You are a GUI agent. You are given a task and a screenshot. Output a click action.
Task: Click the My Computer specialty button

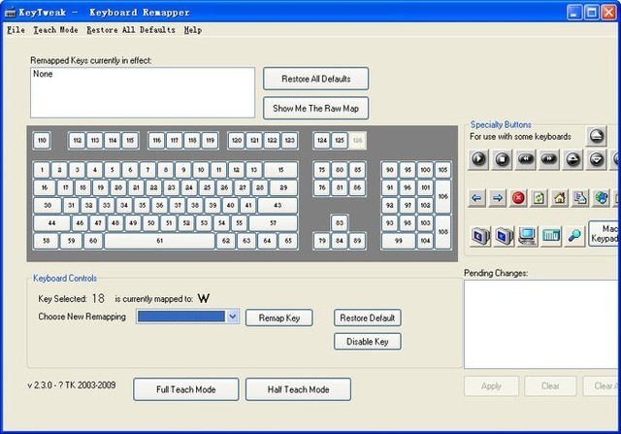click(x=528, y=235)
